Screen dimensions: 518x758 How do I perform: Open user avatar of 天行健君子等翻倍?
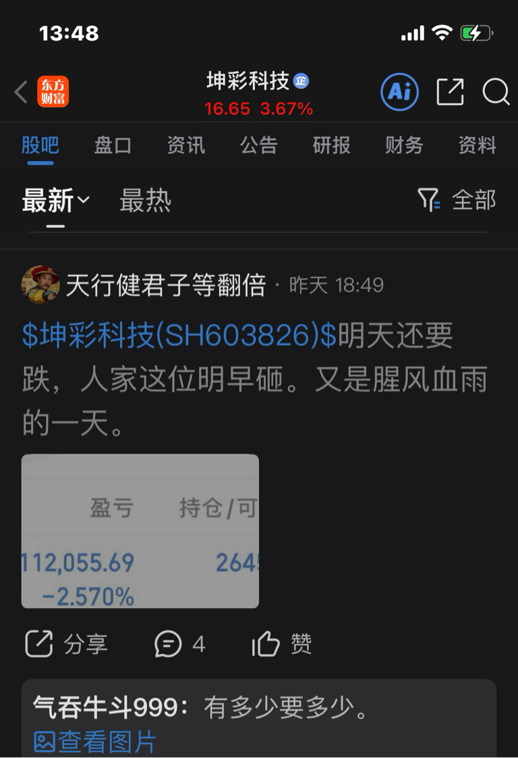pyautogui.click(x=40, y=284)
